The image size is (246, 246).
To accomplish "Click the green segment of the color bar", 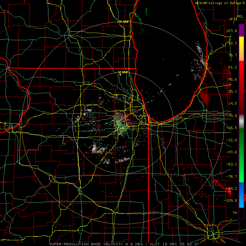I will pyautogui.click(x=241, y=155).
